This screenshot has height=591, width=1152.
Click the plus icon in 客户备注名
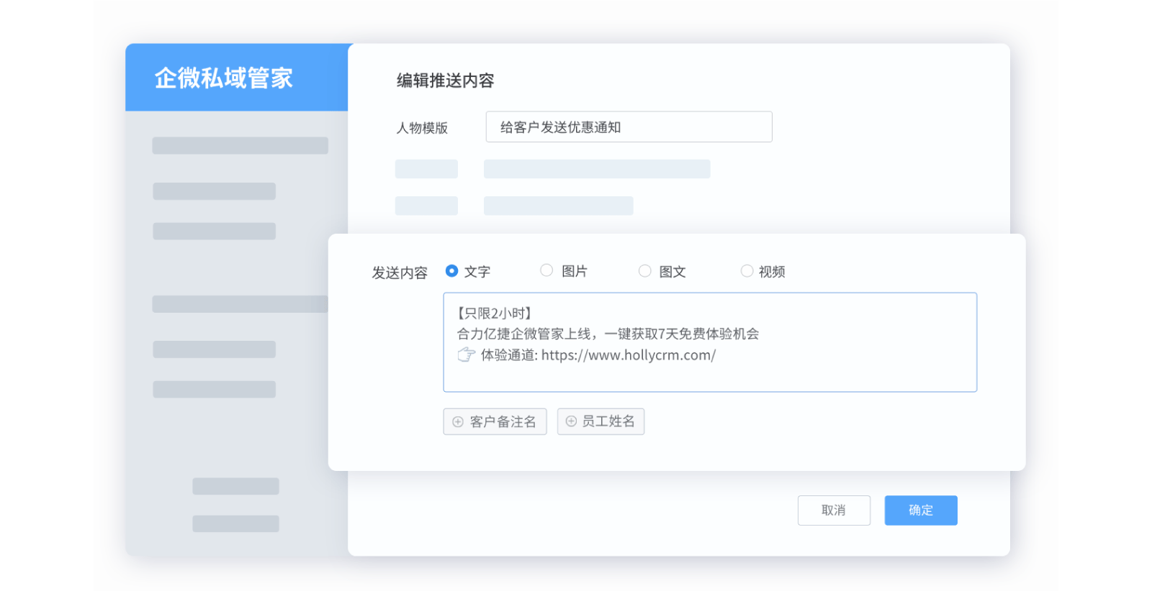tap(458, 422)
